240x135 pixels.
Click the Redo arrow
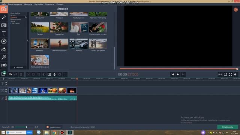coord(16,74)
